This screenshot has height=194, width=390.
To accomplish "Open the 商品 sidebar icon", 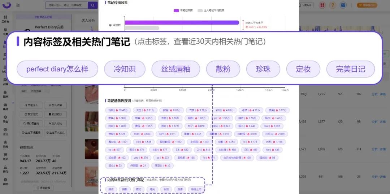I will (5, 106).
